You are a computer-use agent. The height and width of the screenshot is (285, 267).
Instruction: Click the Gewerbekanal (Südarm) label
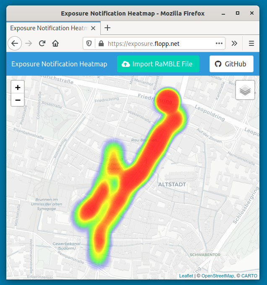coord(66,246)
